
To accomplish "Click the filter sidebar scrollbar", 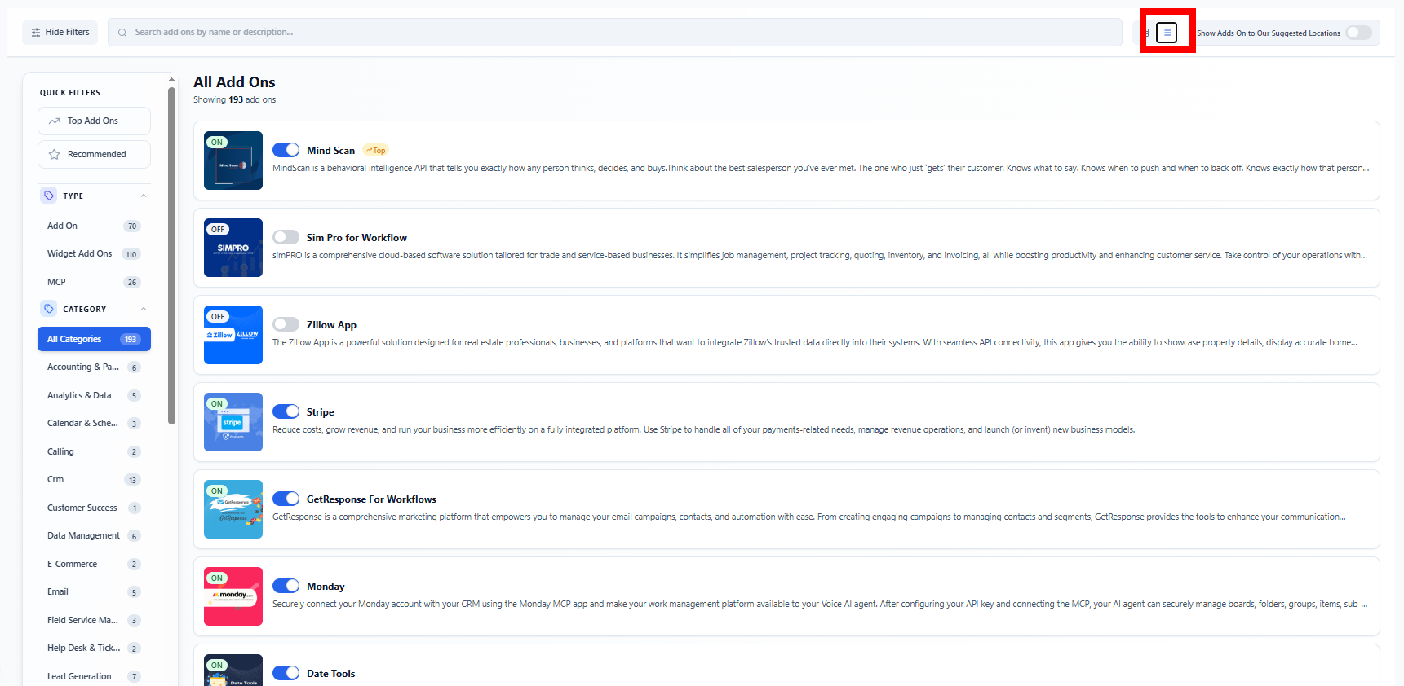I will [x=171, y=254].
